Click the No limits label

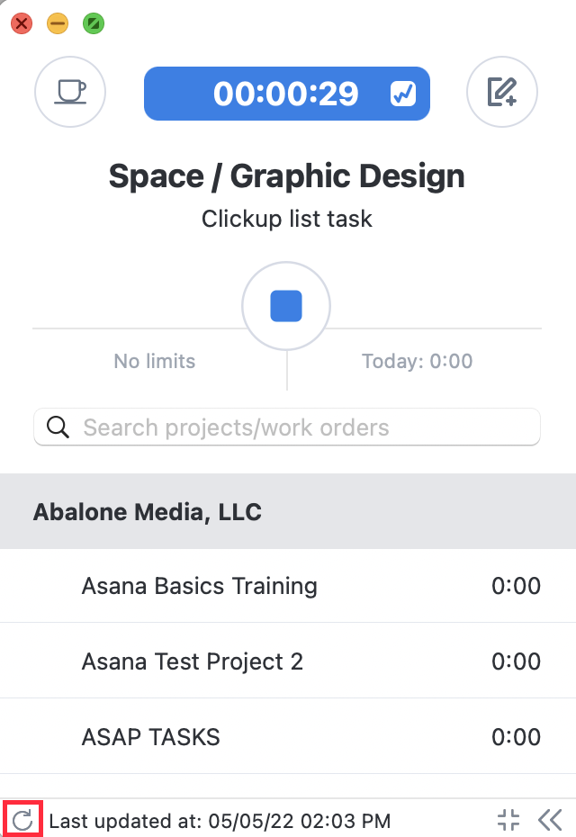(155, 362)
